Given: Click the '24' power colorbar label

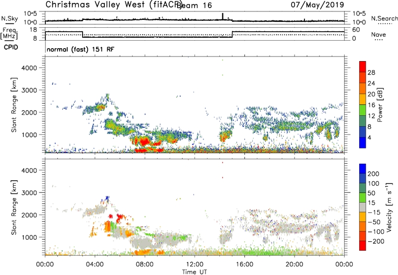Looking at the screenshot, I should pyautogui.click(x=371, y=83).
